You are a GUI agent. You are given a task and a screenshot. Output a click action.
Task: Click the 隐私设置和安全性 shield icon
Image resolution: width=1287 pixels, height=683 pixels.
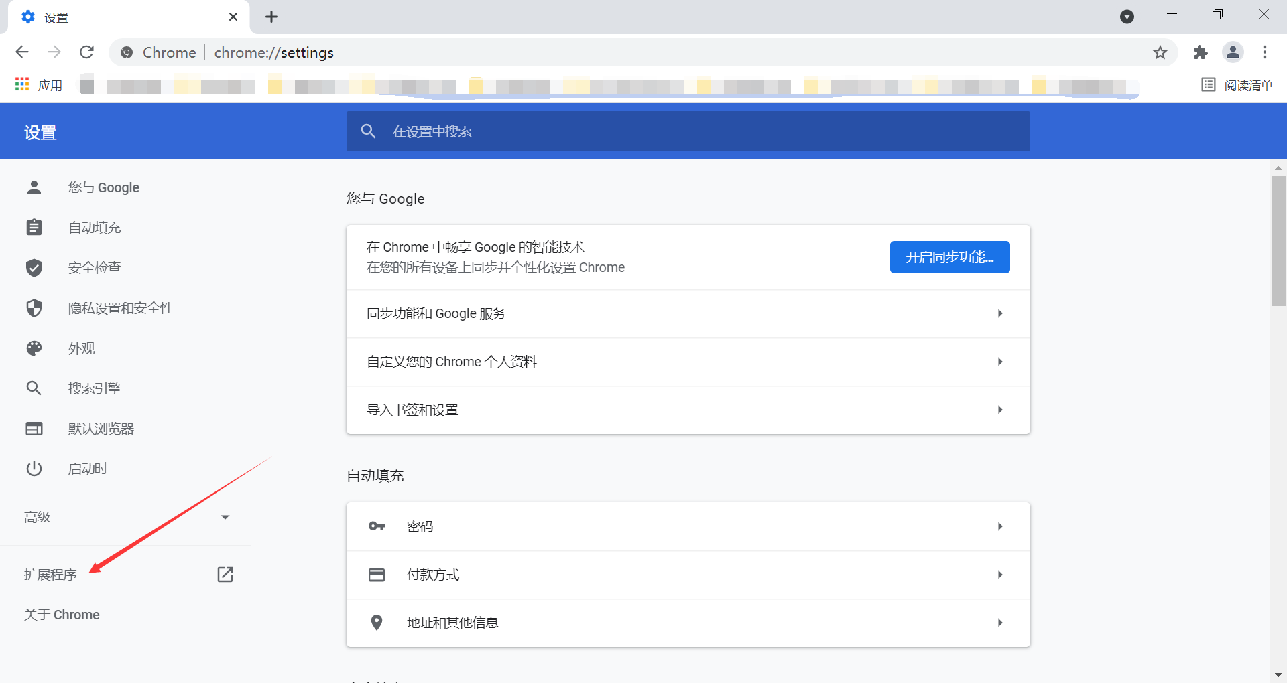[34, 308]
